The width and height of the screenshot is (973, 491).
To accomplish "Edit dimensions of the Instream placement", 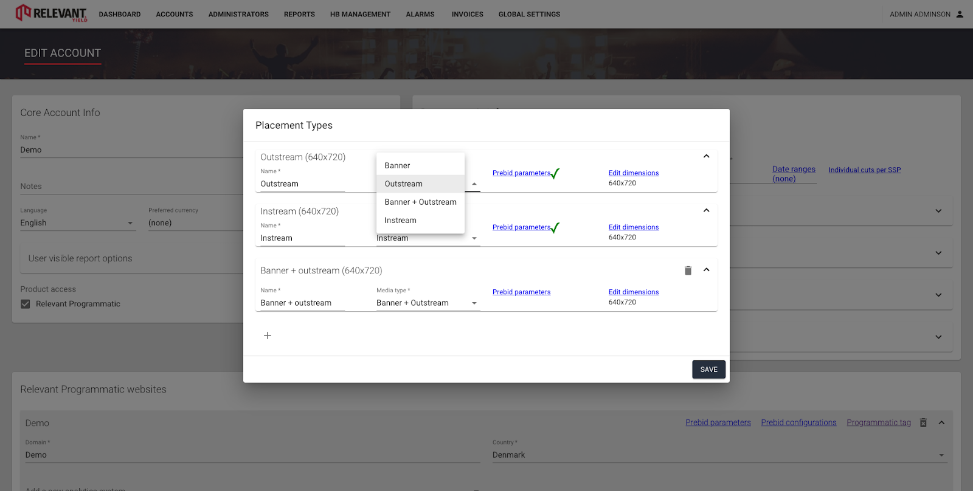I will tap(634, 227).
